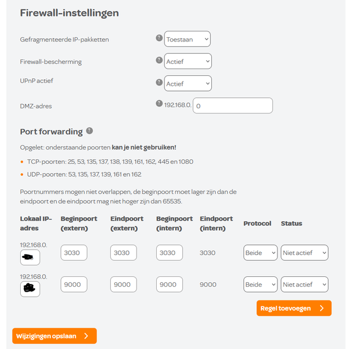
Task: Focus the DMZ-adres input field
Action: tap(233, 106)
